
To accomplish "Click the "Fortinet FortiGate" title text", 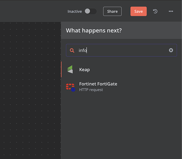I will pos(98,84).
